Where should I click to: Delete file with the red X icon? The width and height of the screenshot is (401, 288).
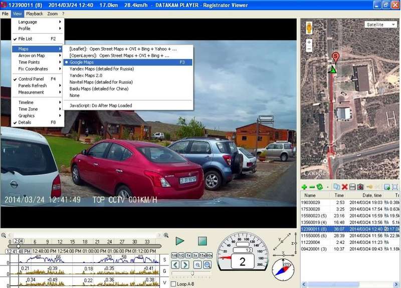pyautogui.click(x=344, y=187)
